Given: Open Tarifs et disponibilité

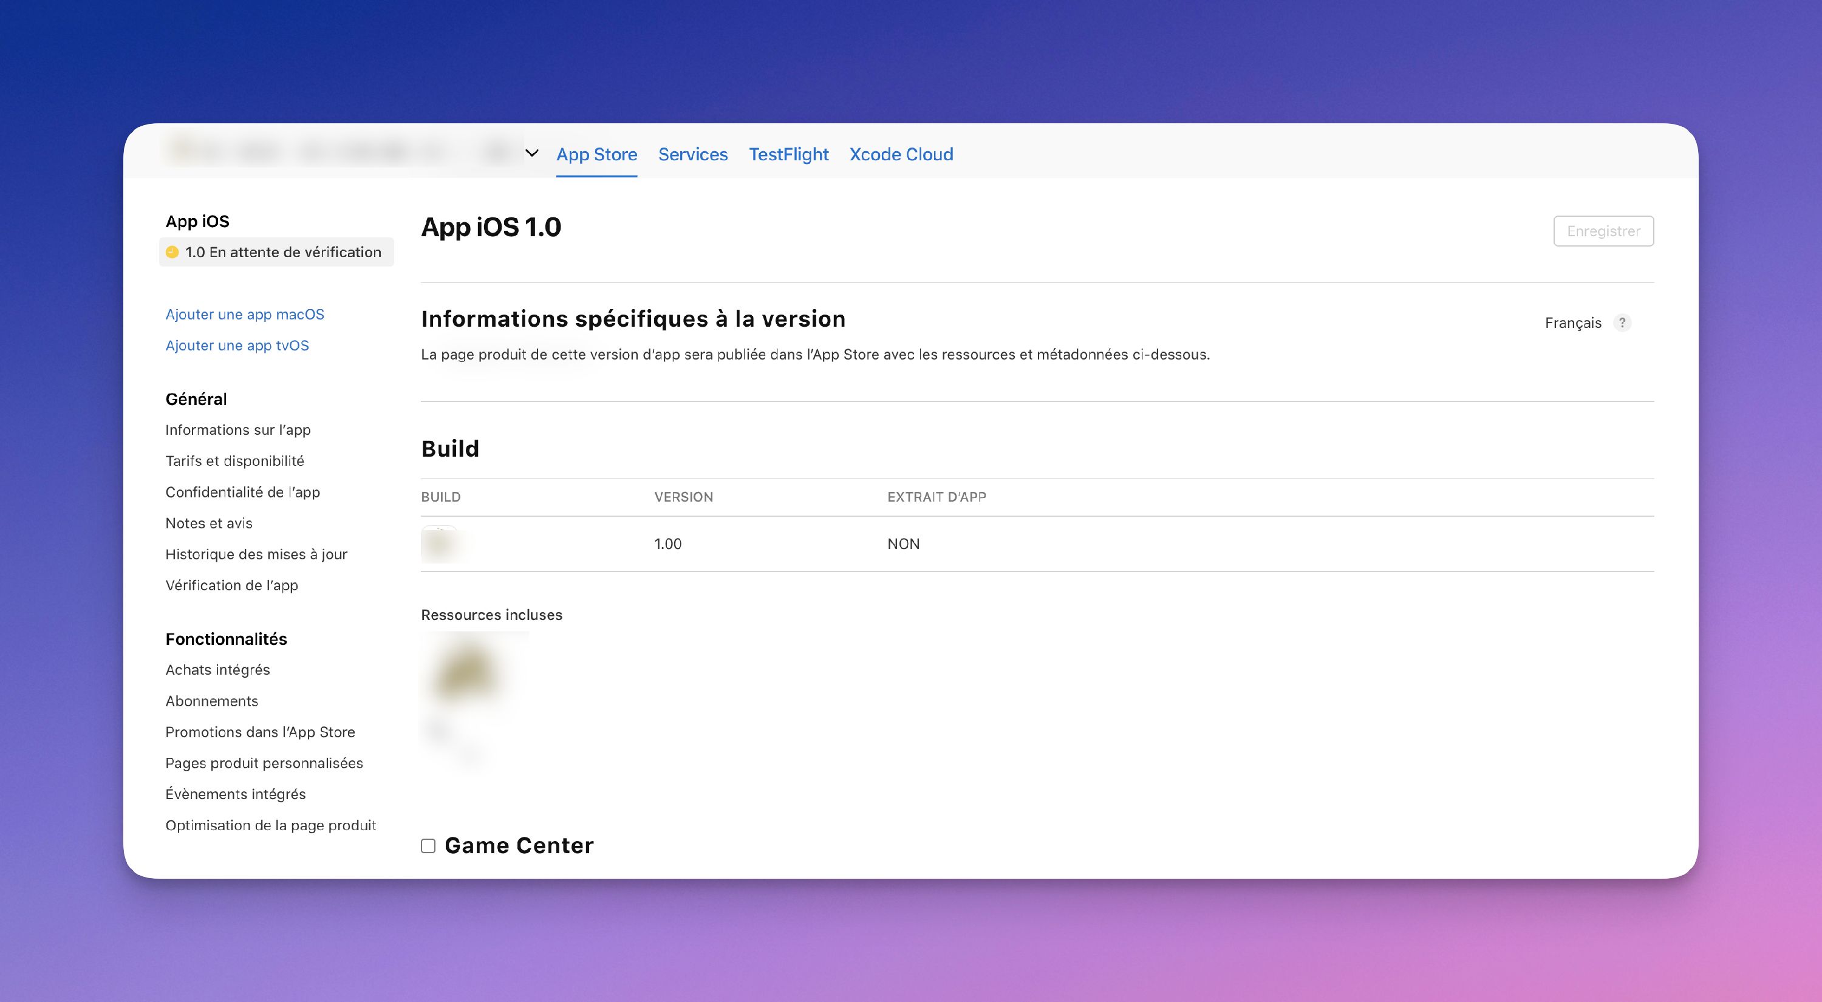Looking at the screenshot, I should pos(235,460).
